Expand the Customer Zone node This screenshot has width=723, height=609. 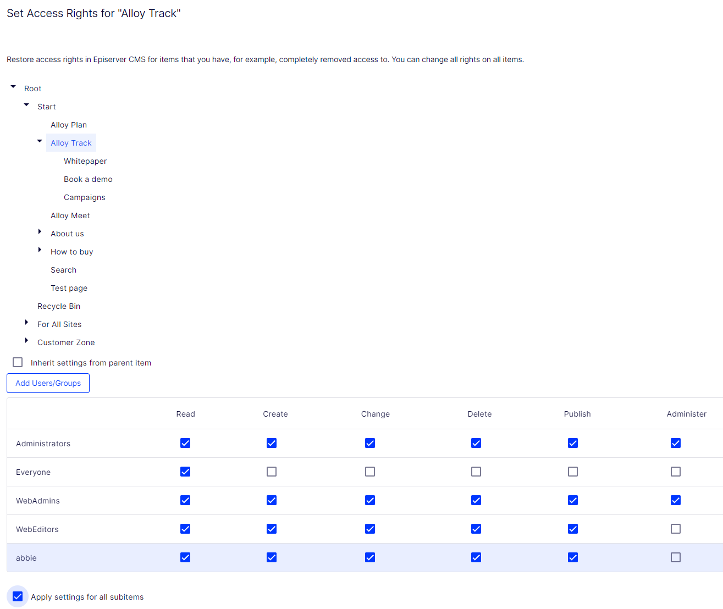click(26, 341)
